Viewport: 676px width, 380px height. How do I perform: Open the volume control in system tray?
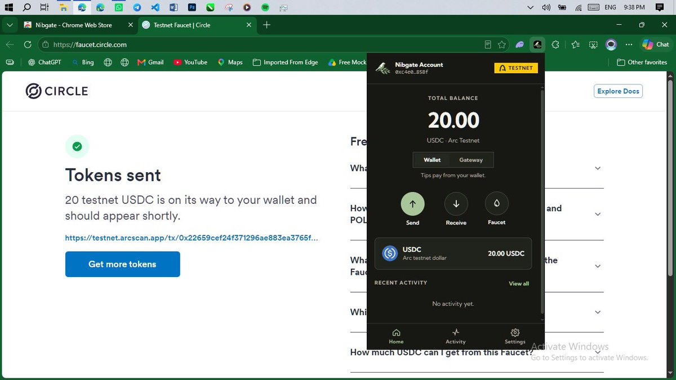pos(546,8)
